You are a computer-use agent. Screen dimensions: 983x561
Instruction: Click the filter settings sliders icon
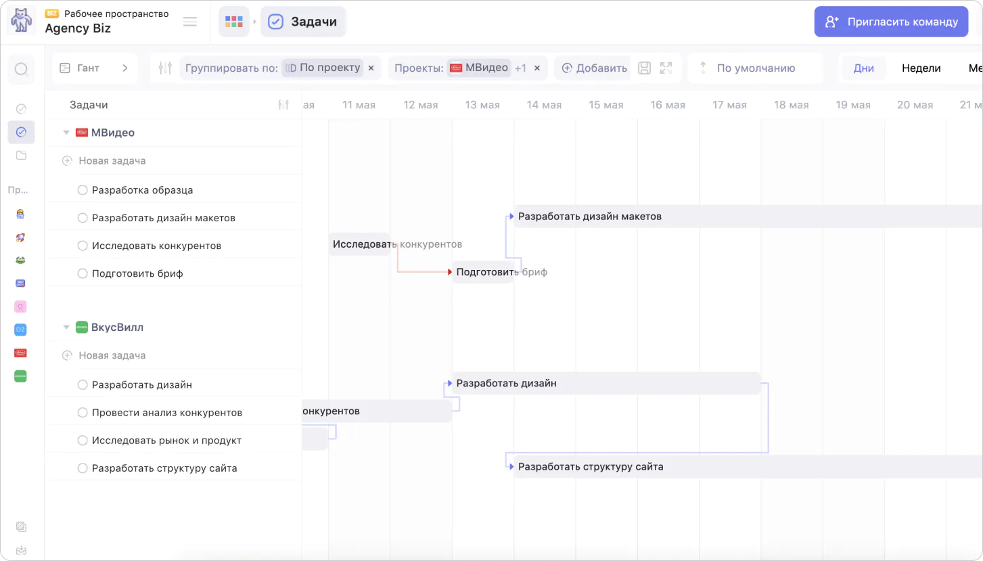pyautogui.click(x=165, y=68)
